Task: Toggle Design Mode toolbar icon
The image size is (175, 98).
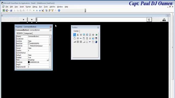Action: pos(43,10)
